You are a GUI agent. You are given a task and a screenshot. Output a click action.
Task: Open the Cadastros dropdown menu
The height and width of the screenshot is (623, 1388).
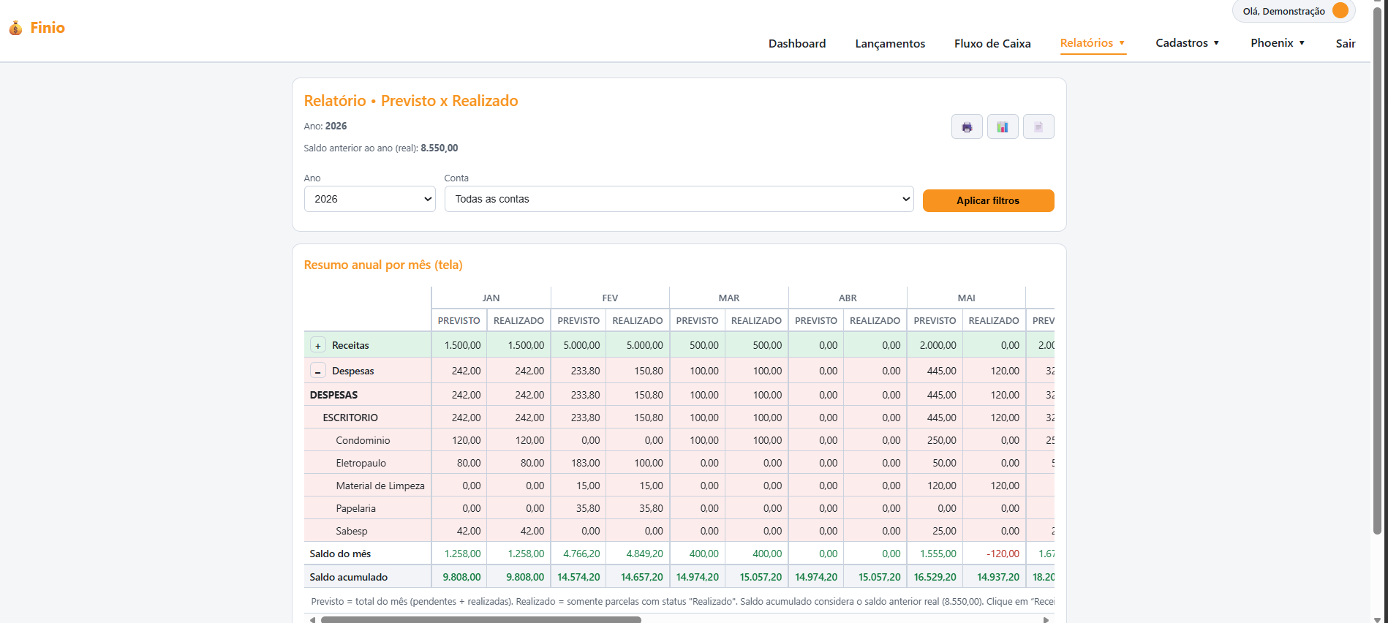pyautogui.click(x=1188, y=43)
